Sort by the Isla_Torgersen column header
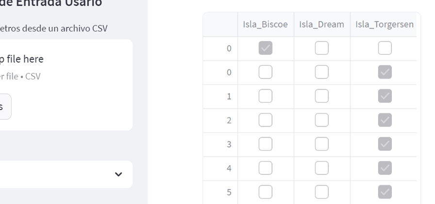435x204 pixels. [x=385, y=25]
